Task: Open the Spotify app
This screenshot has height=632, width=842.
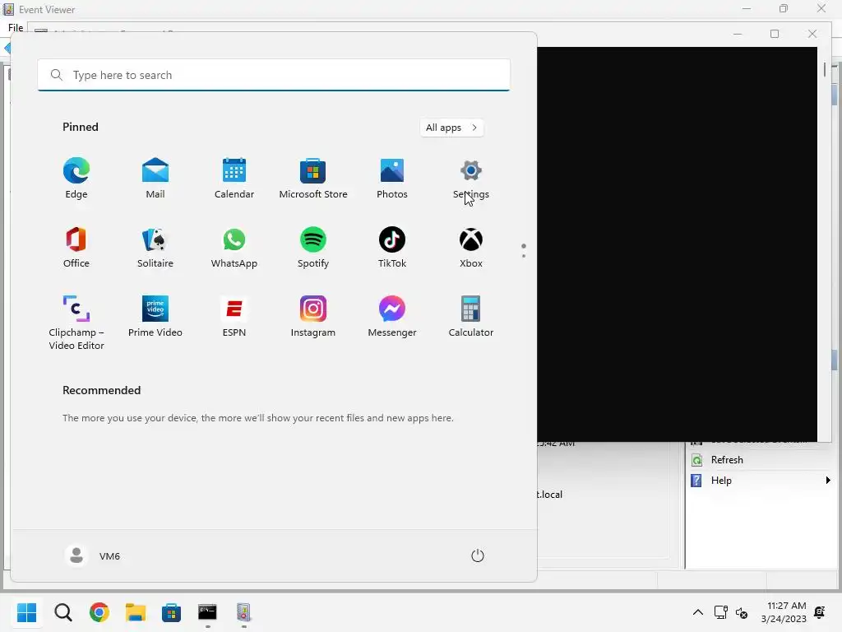Action: (x=313, y=247)
